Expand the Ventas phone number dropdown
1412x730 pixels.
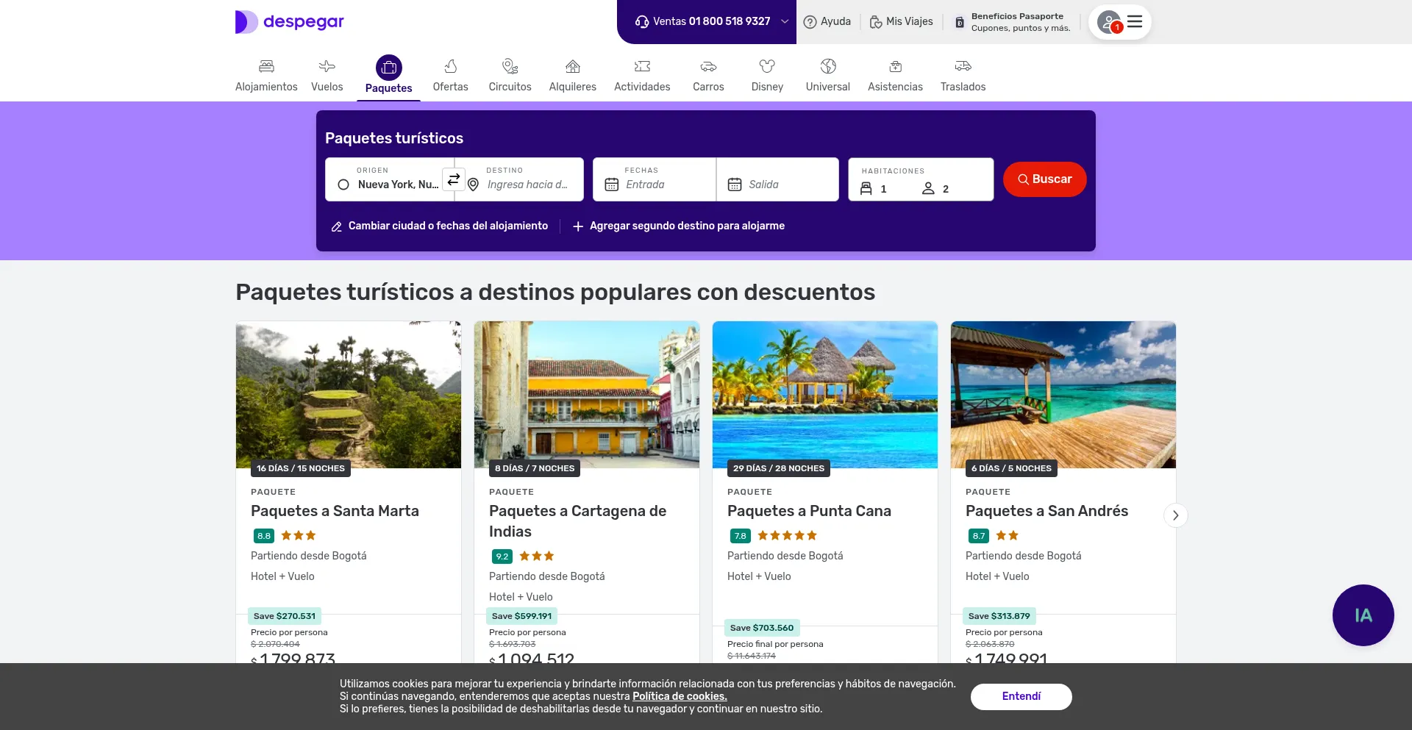[x=785, y=22]
